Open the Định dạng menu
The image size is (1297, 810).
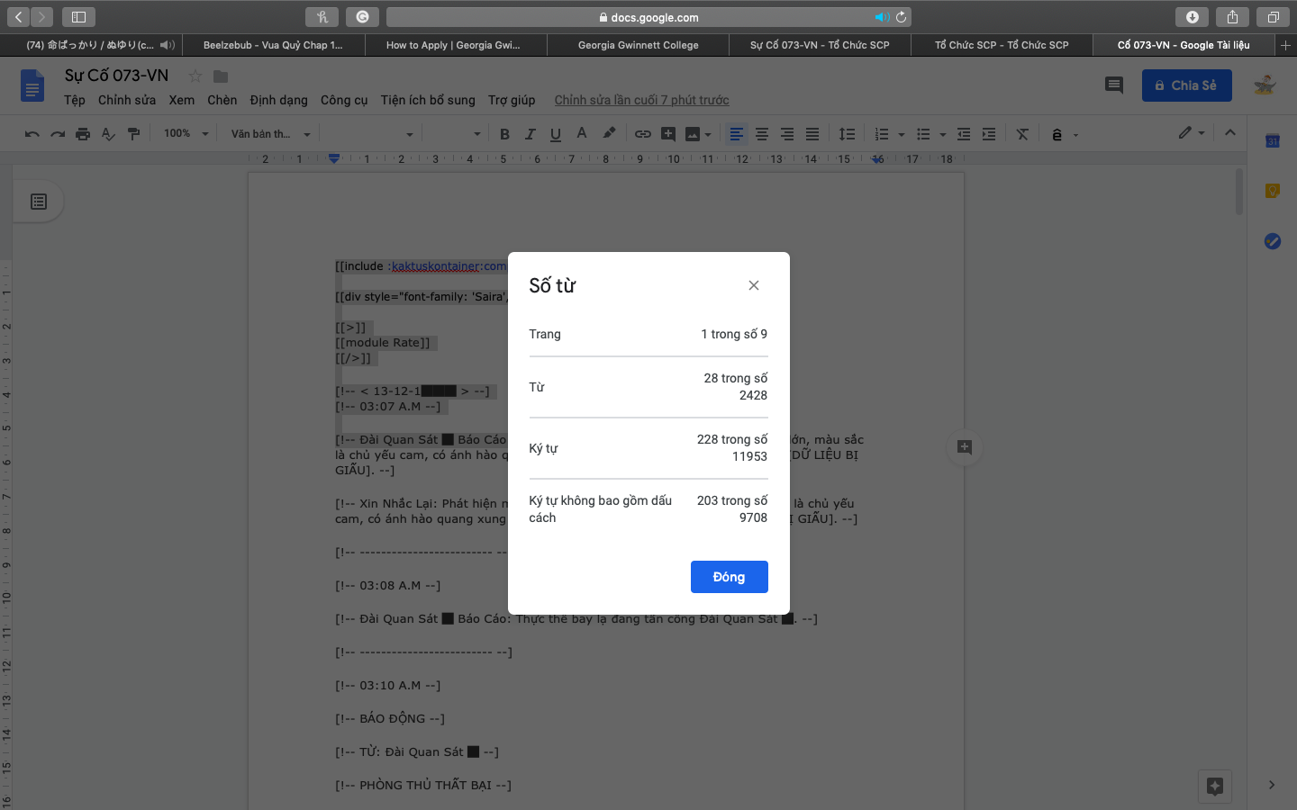point(278,100)
